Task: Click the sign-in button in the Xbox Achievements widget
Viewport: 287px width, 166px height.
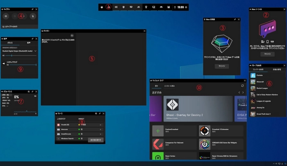Action: [x=222, y=66]
